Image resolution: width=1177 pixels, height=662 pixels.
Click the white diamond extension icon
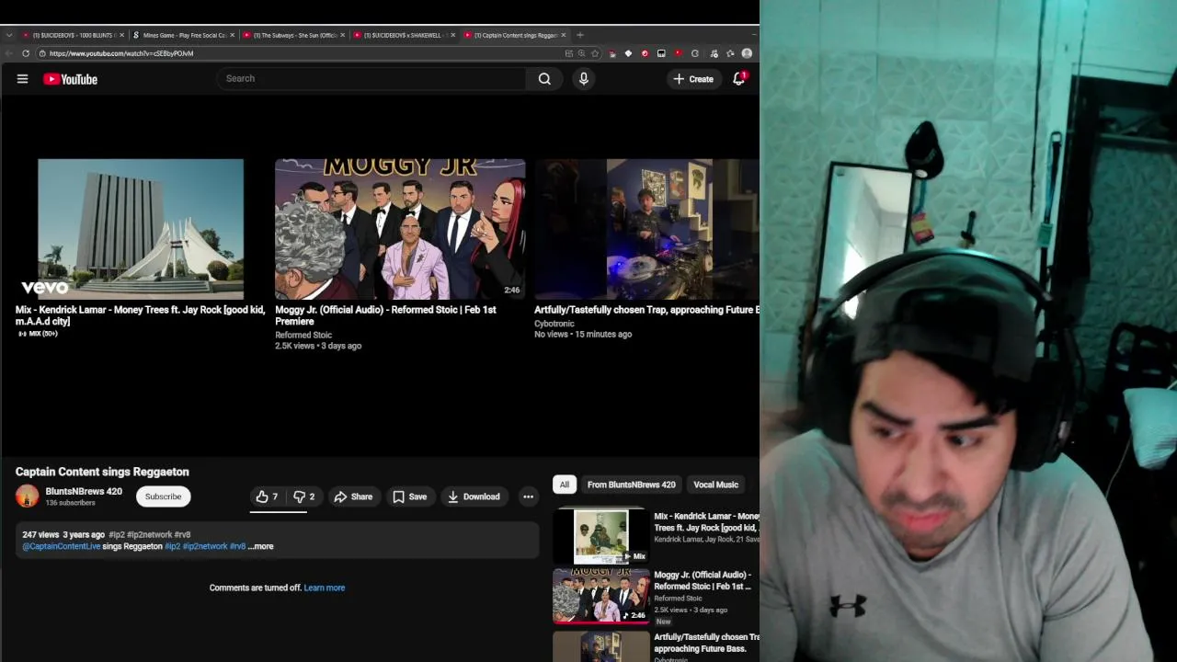628,53
